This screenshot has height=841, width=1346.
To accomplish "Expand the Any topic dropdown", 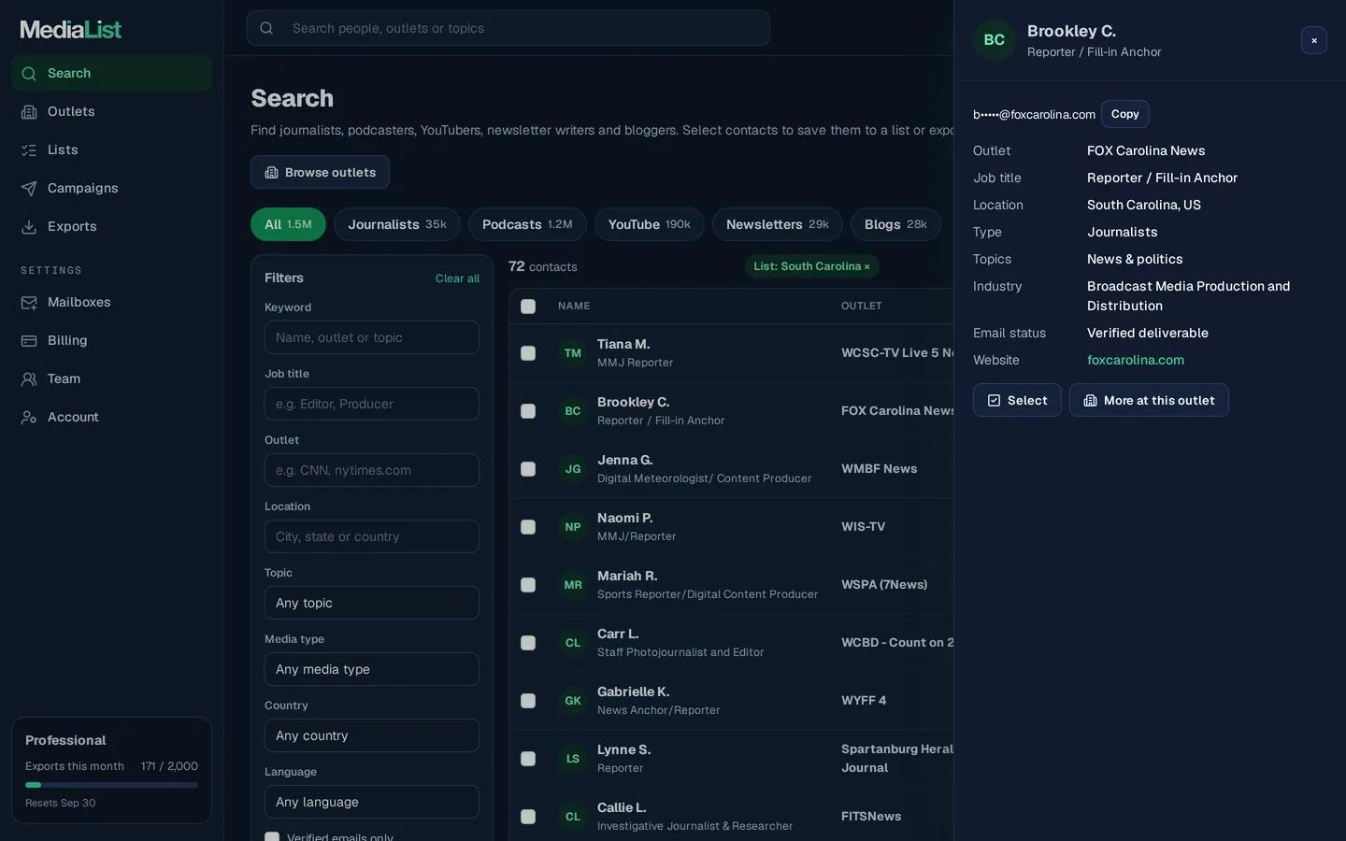I will click(x=372, y=603).
